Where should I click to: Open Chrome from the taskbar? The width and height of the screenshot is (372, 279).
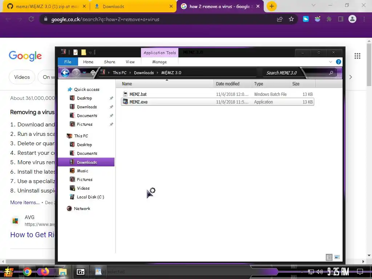click(x=27, y=272)
